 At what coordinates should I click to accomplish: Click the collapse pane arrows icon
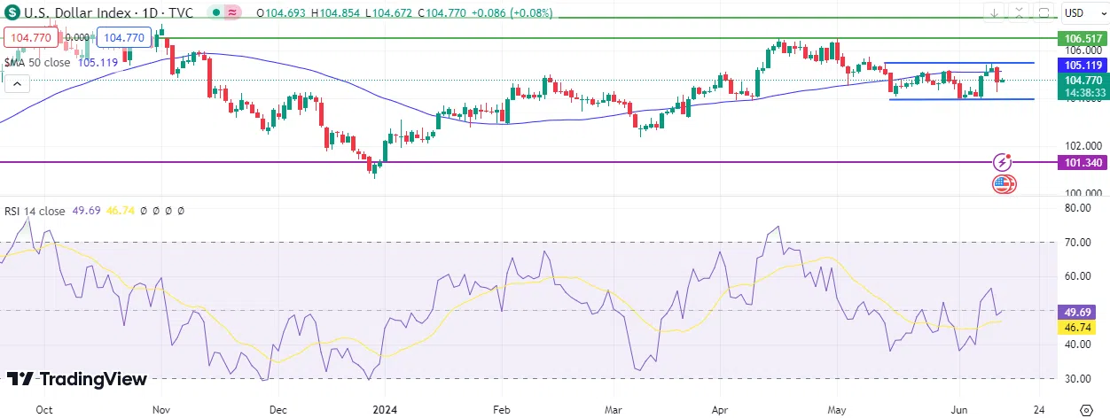click(1020, 12)
